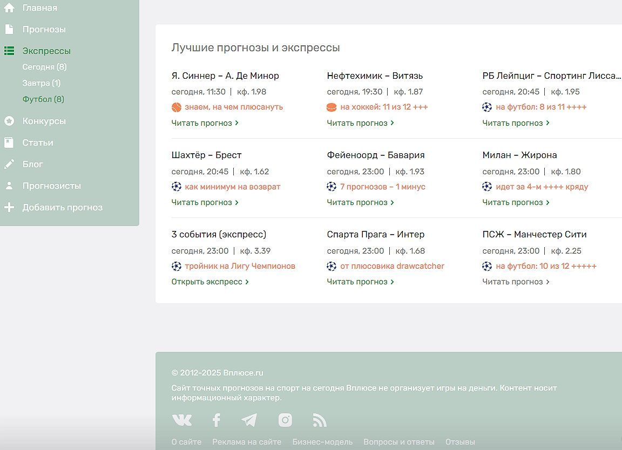Click football icon under 3 события (экспресс)
Image resolution: width=622 pixels, height=450 pixels.
point(176,266)
